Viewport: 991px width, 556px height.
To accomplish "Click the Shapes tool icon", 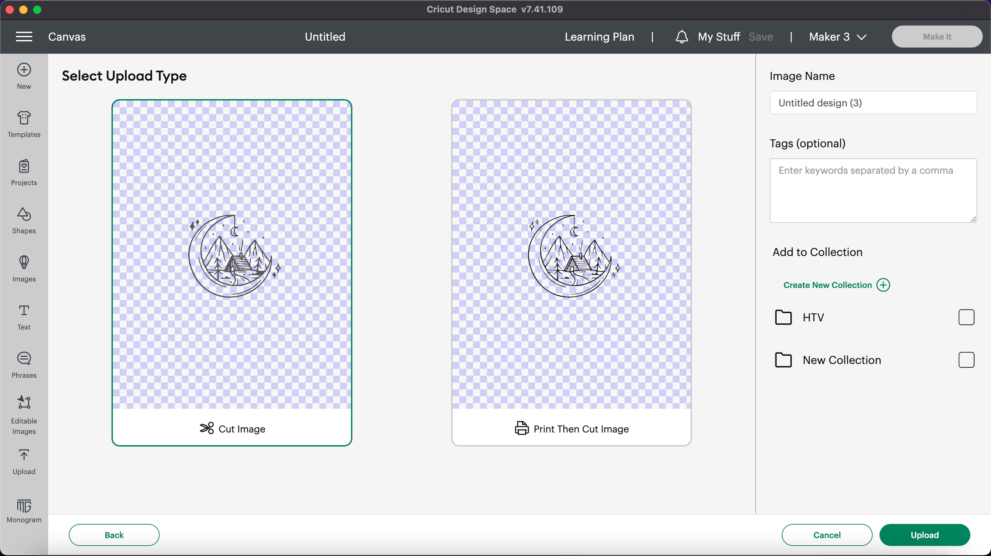I will click(x=24, y=215).
